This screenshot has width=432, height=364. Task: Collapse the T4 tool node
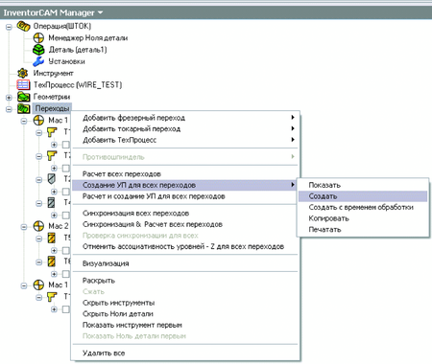[39, 203]
